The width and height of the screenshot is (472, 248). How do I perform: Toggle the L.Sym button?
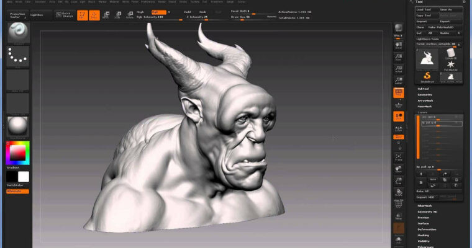(x=399, y=129)
